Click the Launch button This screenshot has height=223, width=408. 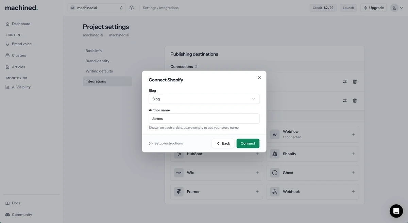pos(348,8)
